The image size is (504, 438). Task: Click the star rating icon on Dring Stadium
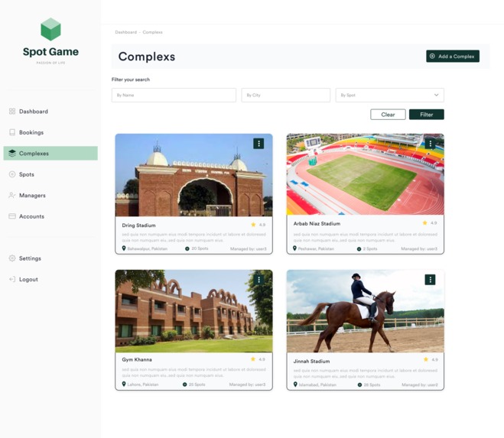[253, 225]
